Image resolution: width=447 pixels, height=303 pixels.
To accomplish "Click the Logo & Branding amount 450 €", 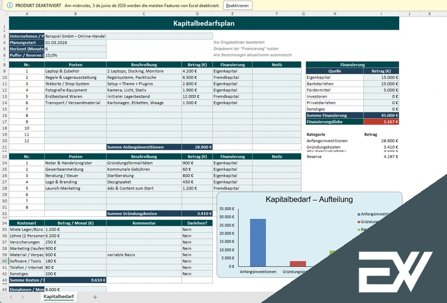I will 197,182.
